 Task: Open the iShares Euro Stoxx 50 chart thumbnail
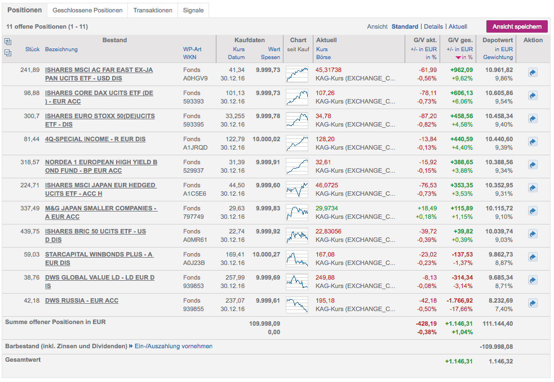[x=297, y=120]
